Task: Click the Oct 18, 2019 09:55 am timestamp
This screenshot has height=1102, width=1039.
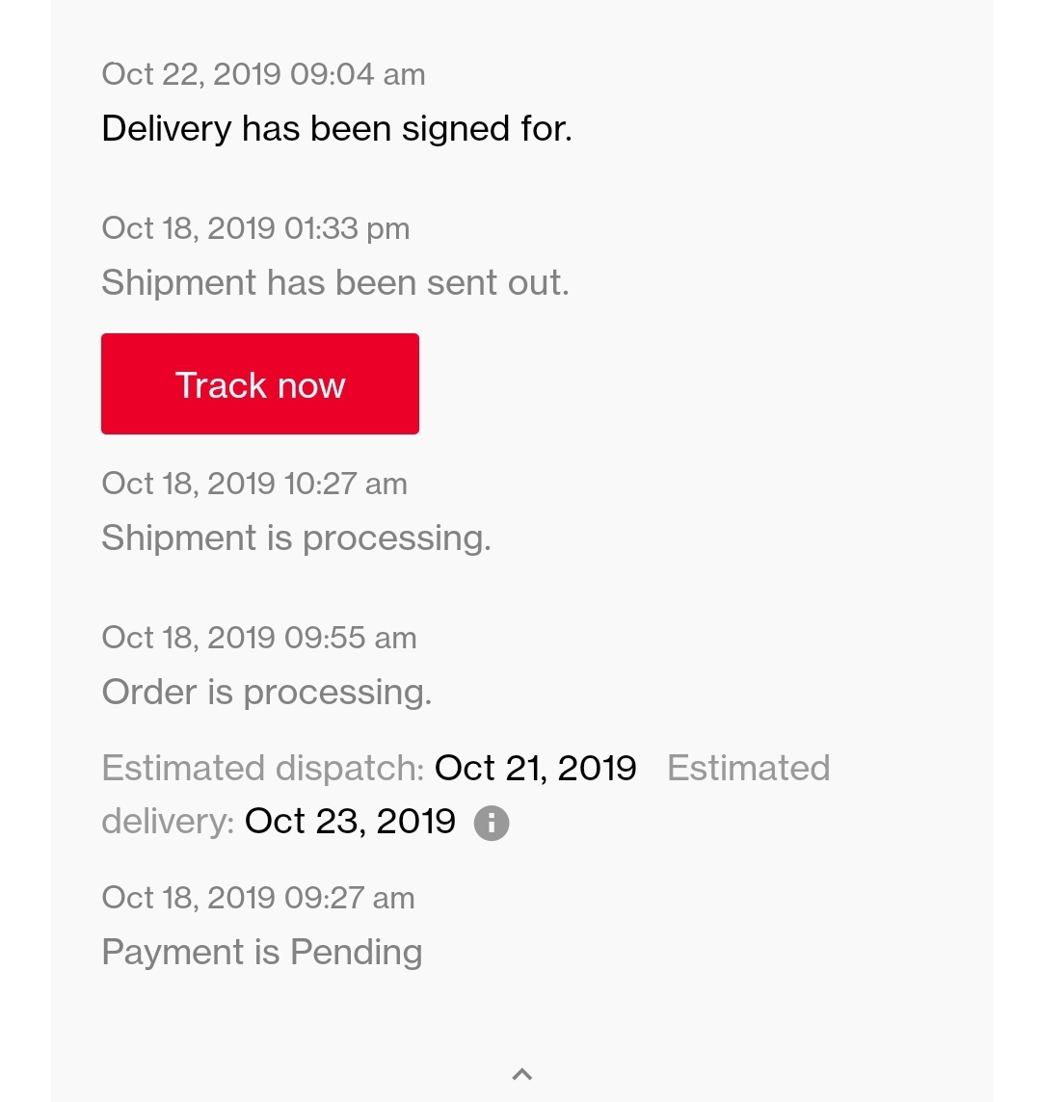Action: pyautogui.click(x=259, y=638)
